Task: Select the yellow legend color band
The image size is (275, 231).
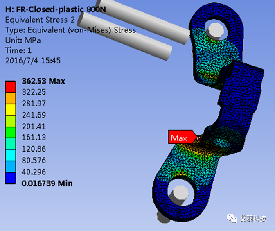Action: pyautogui.click(x=11, y=110)
